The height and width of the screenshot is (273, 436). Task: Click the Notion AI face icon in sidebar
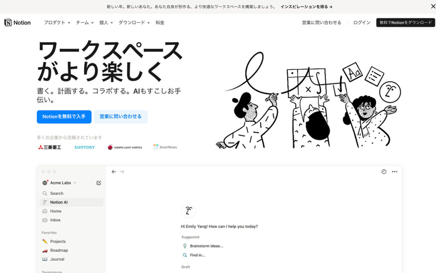coord(45,202)
